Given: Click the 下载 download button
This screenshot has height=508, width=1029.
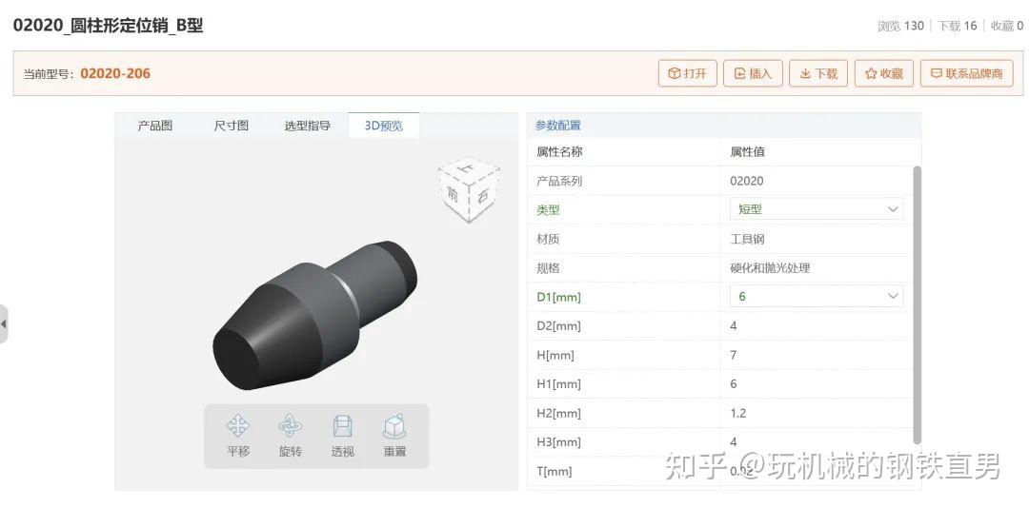Looking at the screenshot, I should click(818, 73).
